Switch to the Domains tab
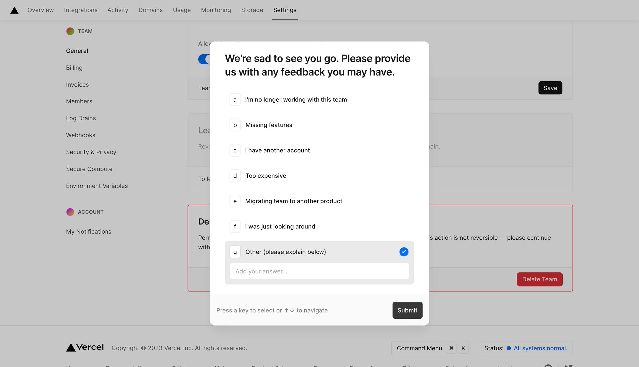This screenshot has width=639, height=367. pyautogui.click(x=150, y=10)
